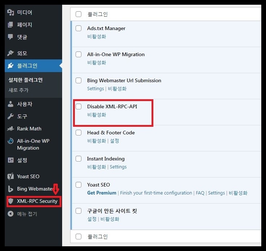Image resolution: width=266 pixels, height=251 pixels.
Task: Deactivate 구글이 만든 사이트 킷 plugin
Action: click(110, 219)
